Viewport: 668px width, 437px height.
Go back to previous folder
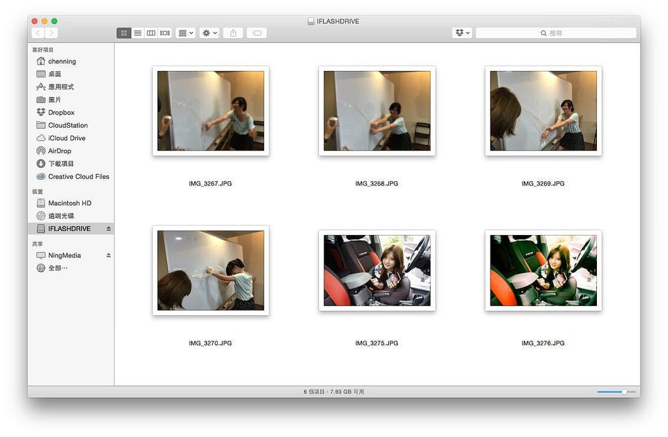38,33
